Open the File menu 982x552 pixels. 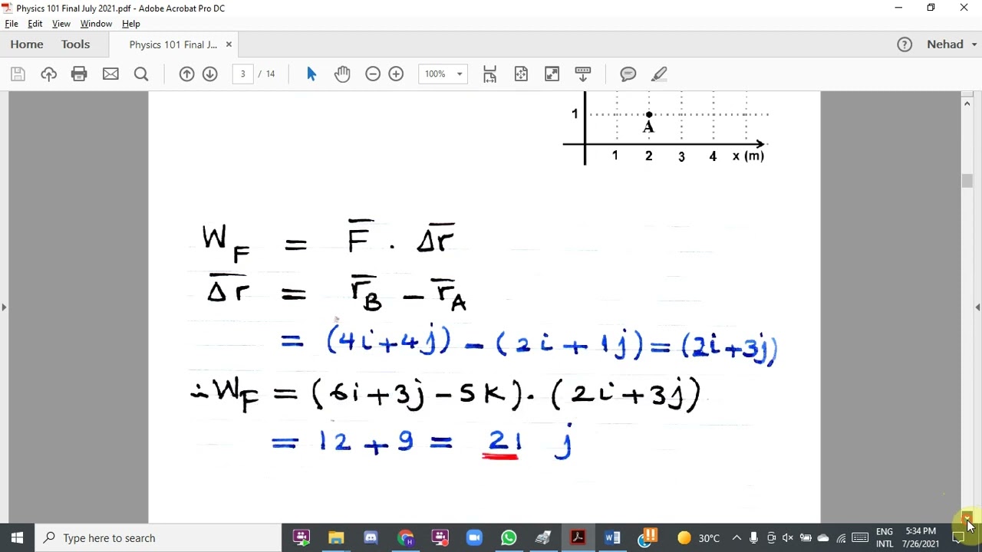coord(12,24)
